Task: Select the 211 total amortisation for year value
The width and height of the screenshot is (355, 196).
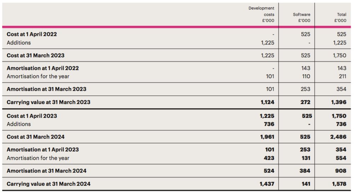Action: pos(343,76)
